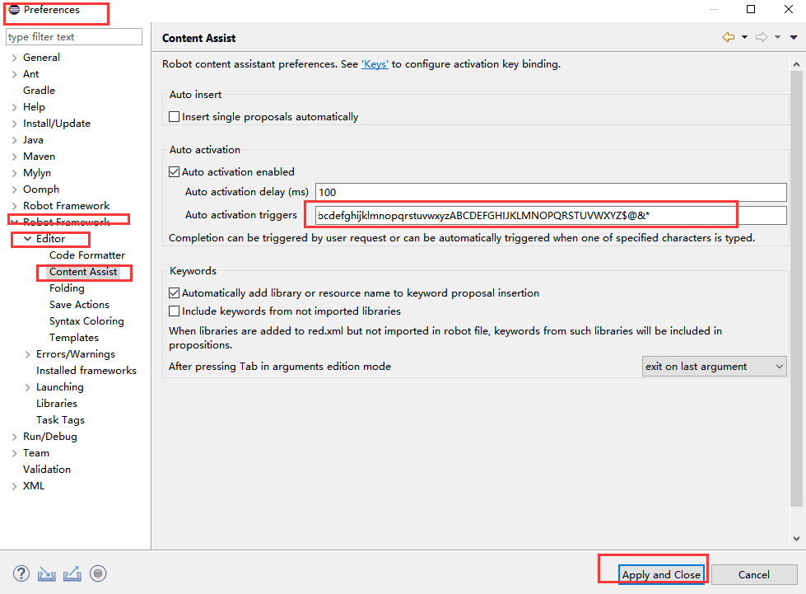Check Include keywords from not imported libraries
The width and height of the screenshot is (806, 594).
pyautogui.click(x=175, y=311)
